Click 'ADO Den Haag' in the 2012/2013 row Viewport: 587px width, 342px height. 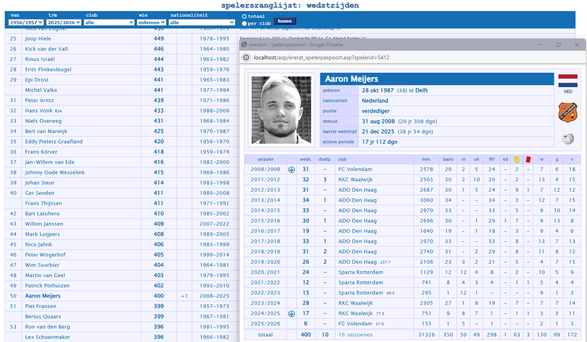[x=358, y=190]
